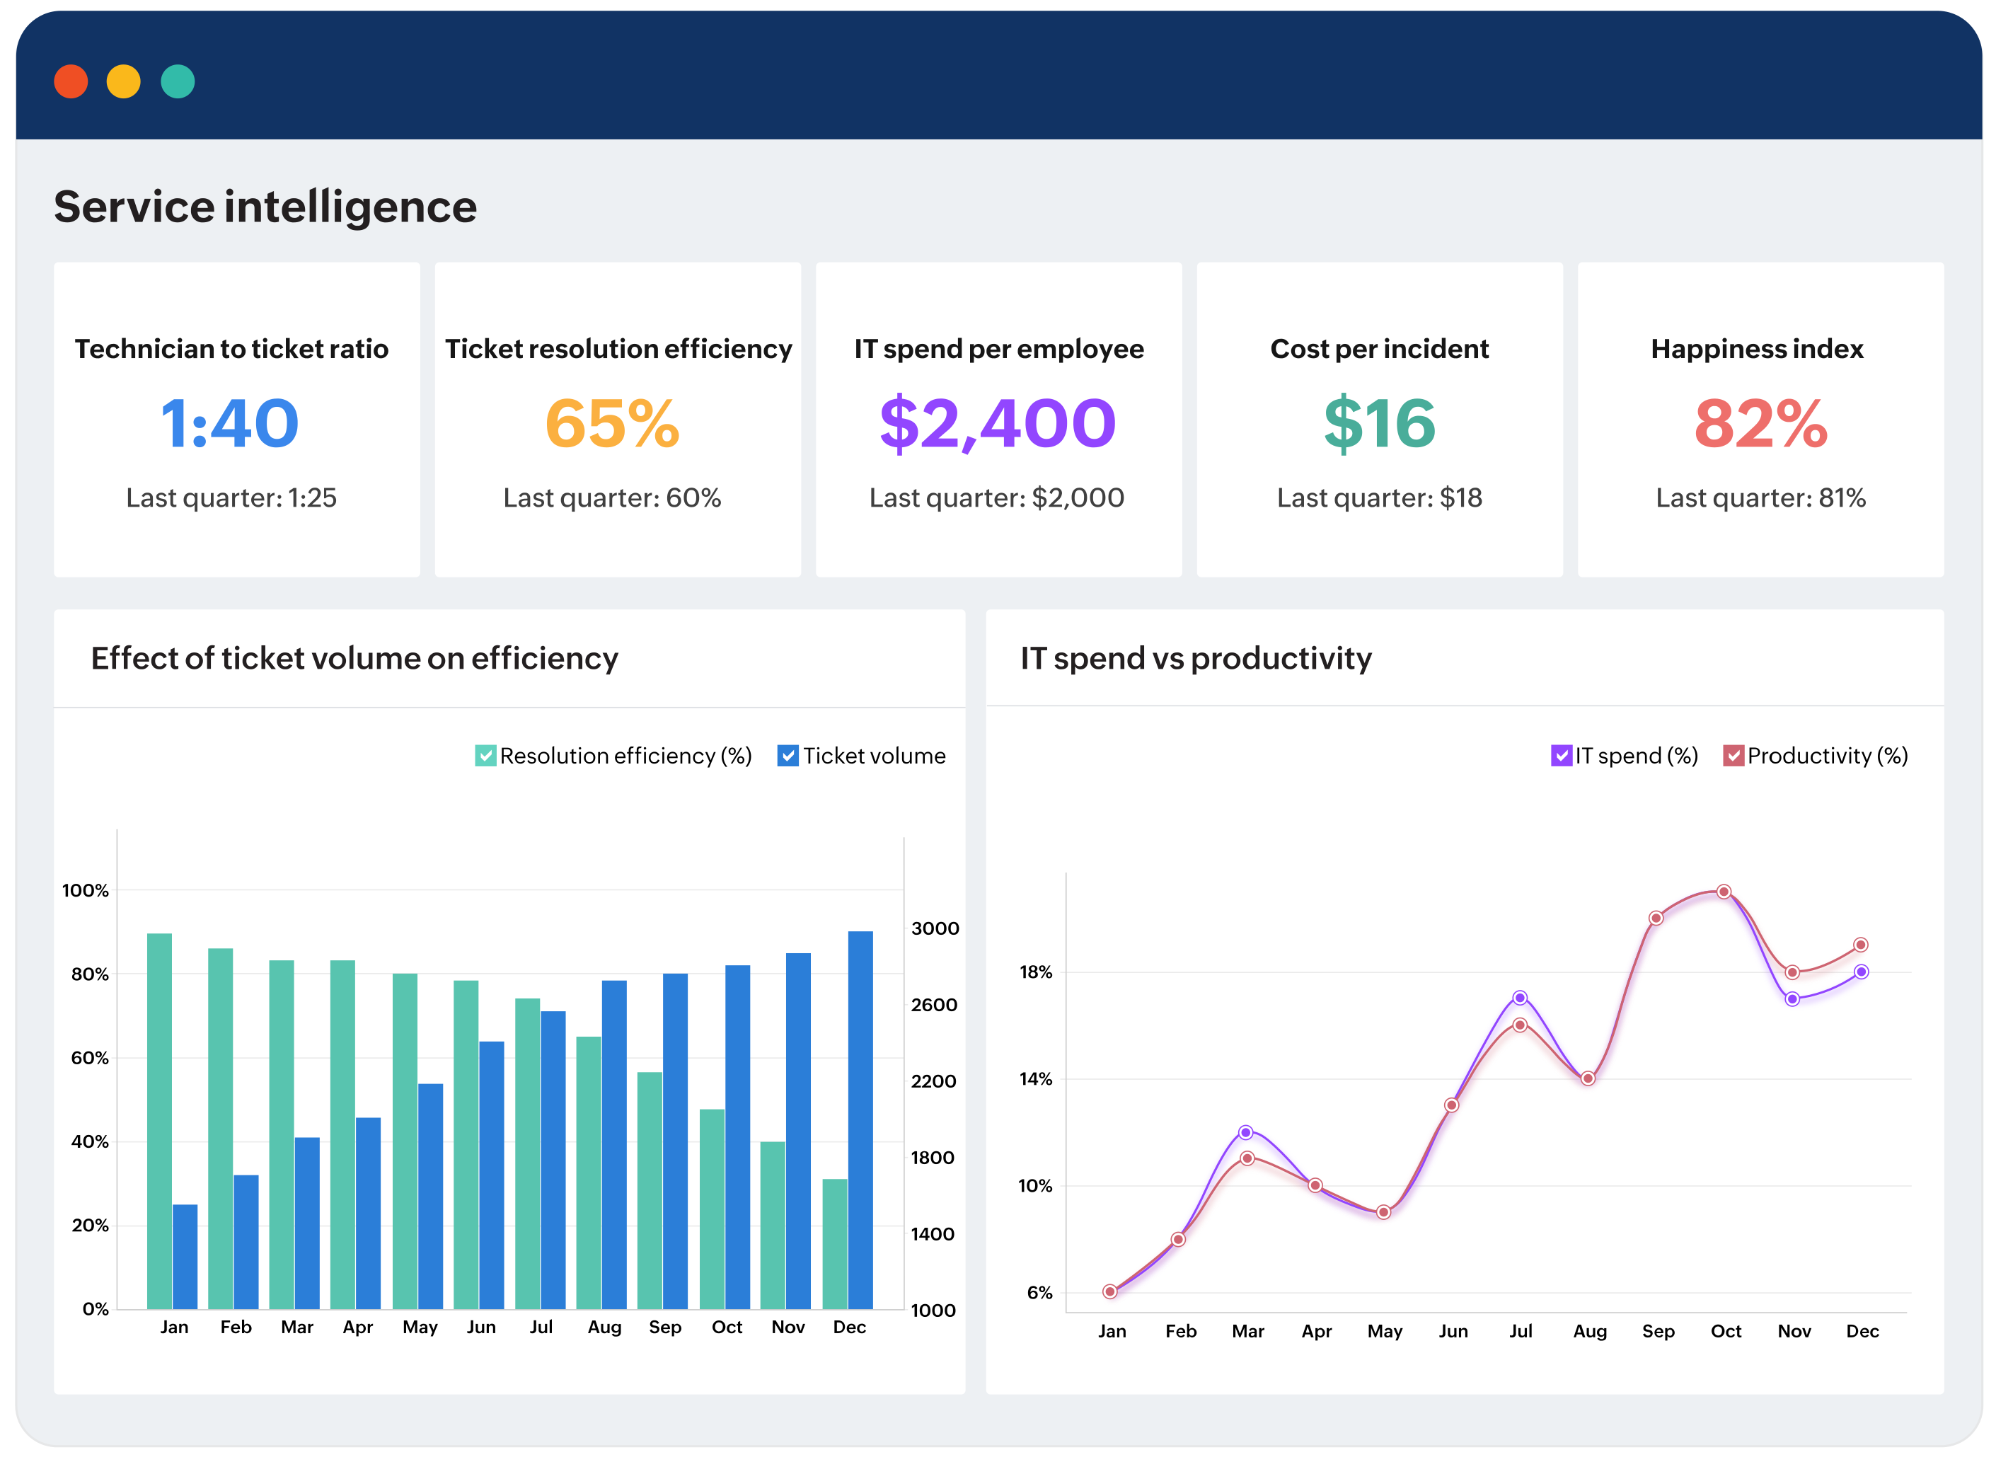Click the Sep data point on line chart

coord(1656,918)
